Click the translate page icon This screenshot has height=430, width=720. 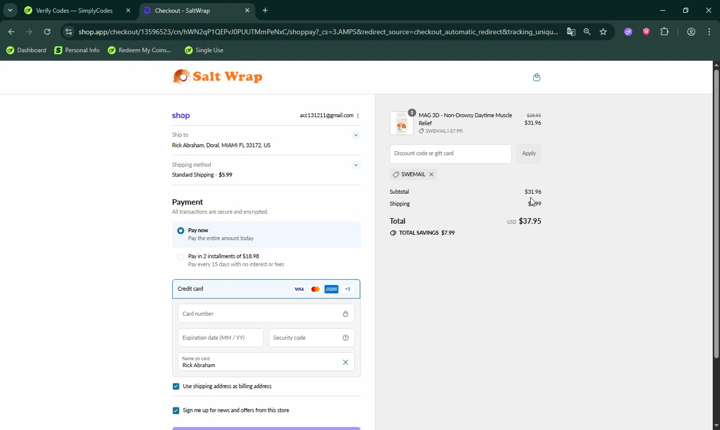point(571,32)
